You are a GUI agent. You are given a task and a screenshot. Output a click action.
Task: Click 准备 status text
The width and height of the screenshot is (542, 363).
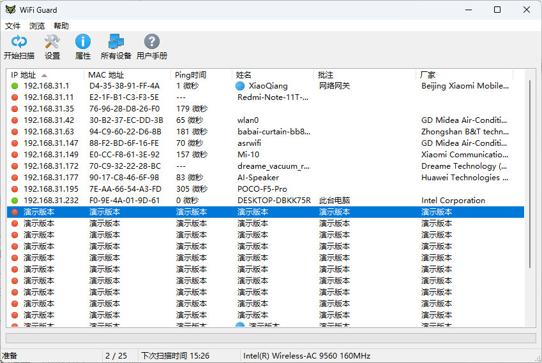point(10,356)
